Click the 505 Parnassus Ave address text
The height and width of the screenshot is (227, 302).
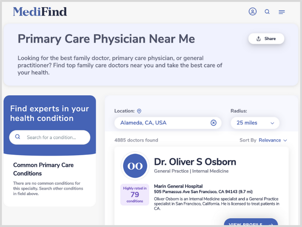pyautogui.click(x=203, y=192)
